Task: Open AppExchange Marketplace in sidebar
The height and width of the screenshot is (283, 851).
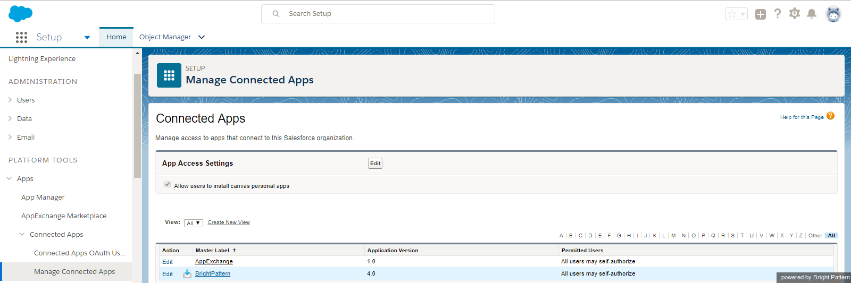Action: click(x=64, y=216)
